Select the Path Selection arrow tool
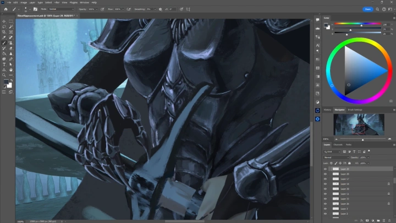The width and height of the screenshot is (396, 223). [x=11, y=64]
